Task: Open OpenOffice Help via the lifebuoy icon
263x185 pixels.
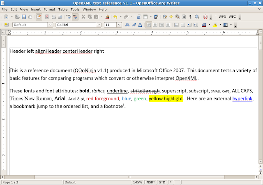Action: click(x=204, y=17)
